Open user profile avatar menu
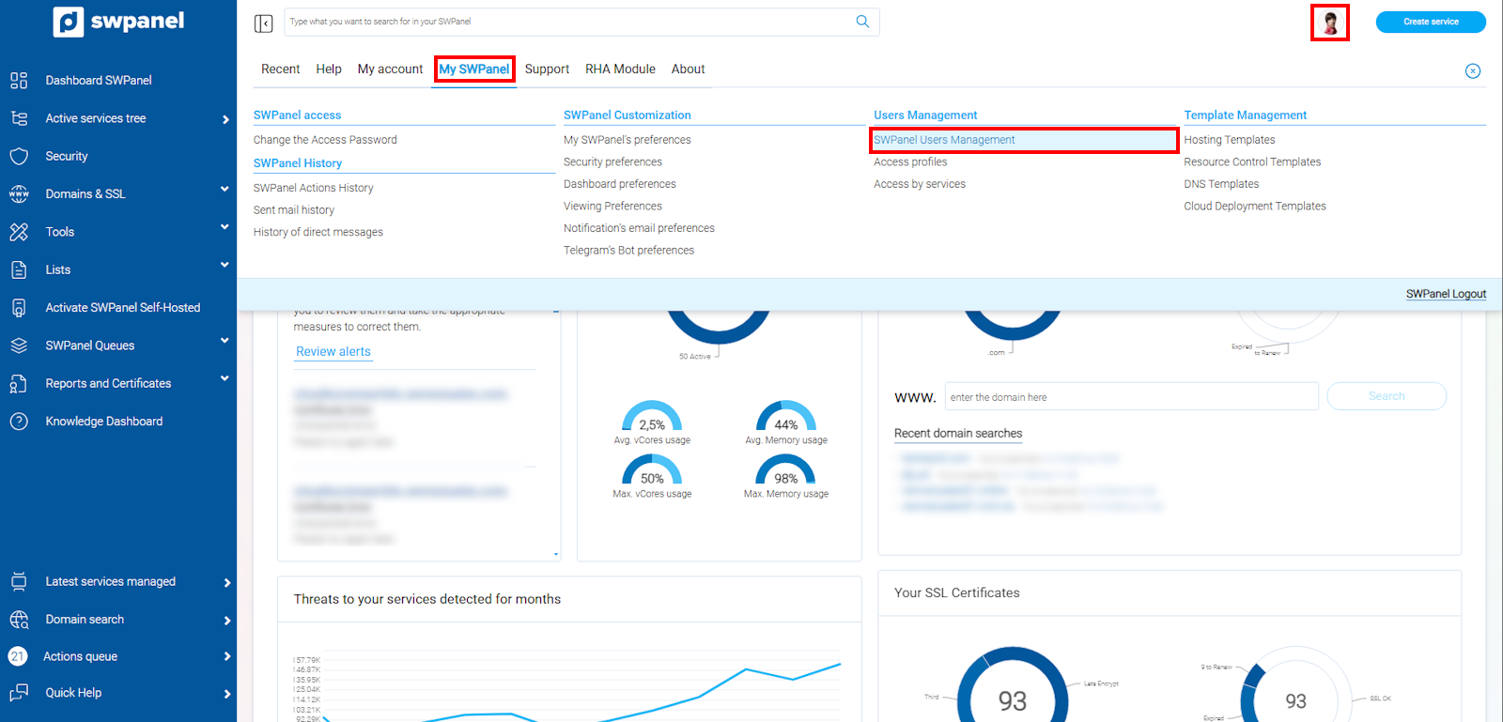 pos(1329,23)
